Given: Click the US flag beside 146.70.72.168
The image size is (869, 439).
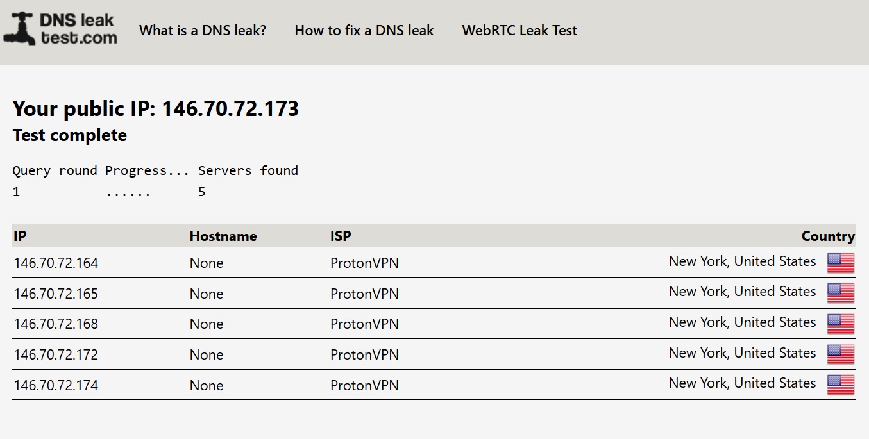Looking at the screenshot, I should 840,324.
